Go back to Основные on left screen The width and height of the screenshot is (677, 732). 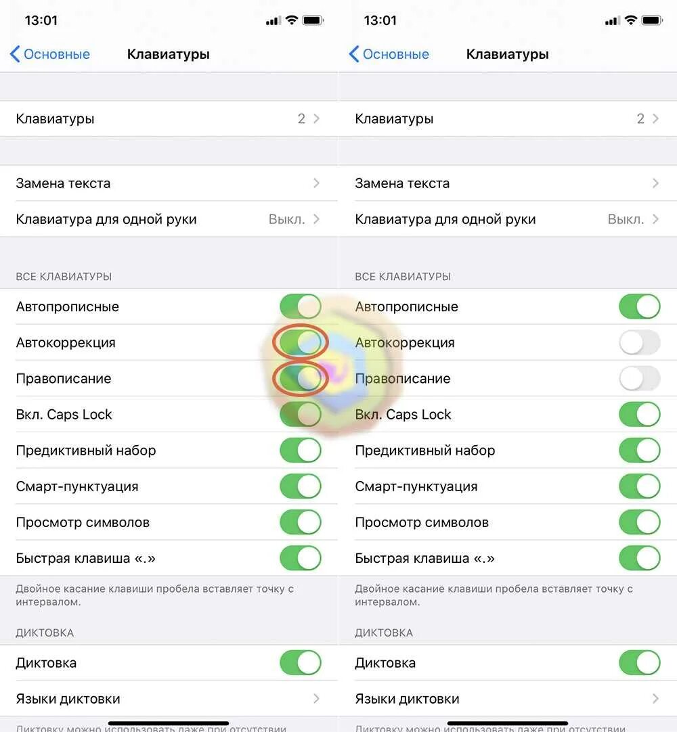coord(56,55)
